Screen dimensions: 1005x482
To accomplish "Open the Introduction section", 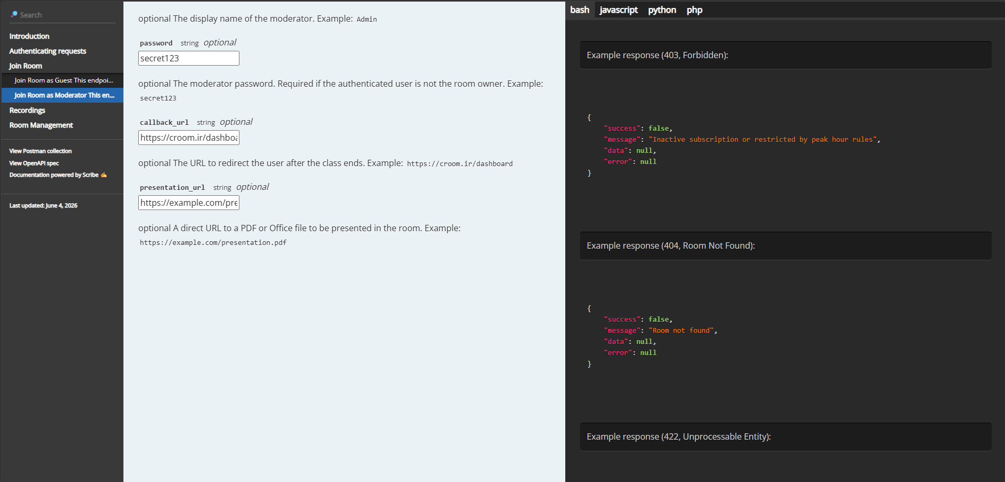I will coord(29,37).
